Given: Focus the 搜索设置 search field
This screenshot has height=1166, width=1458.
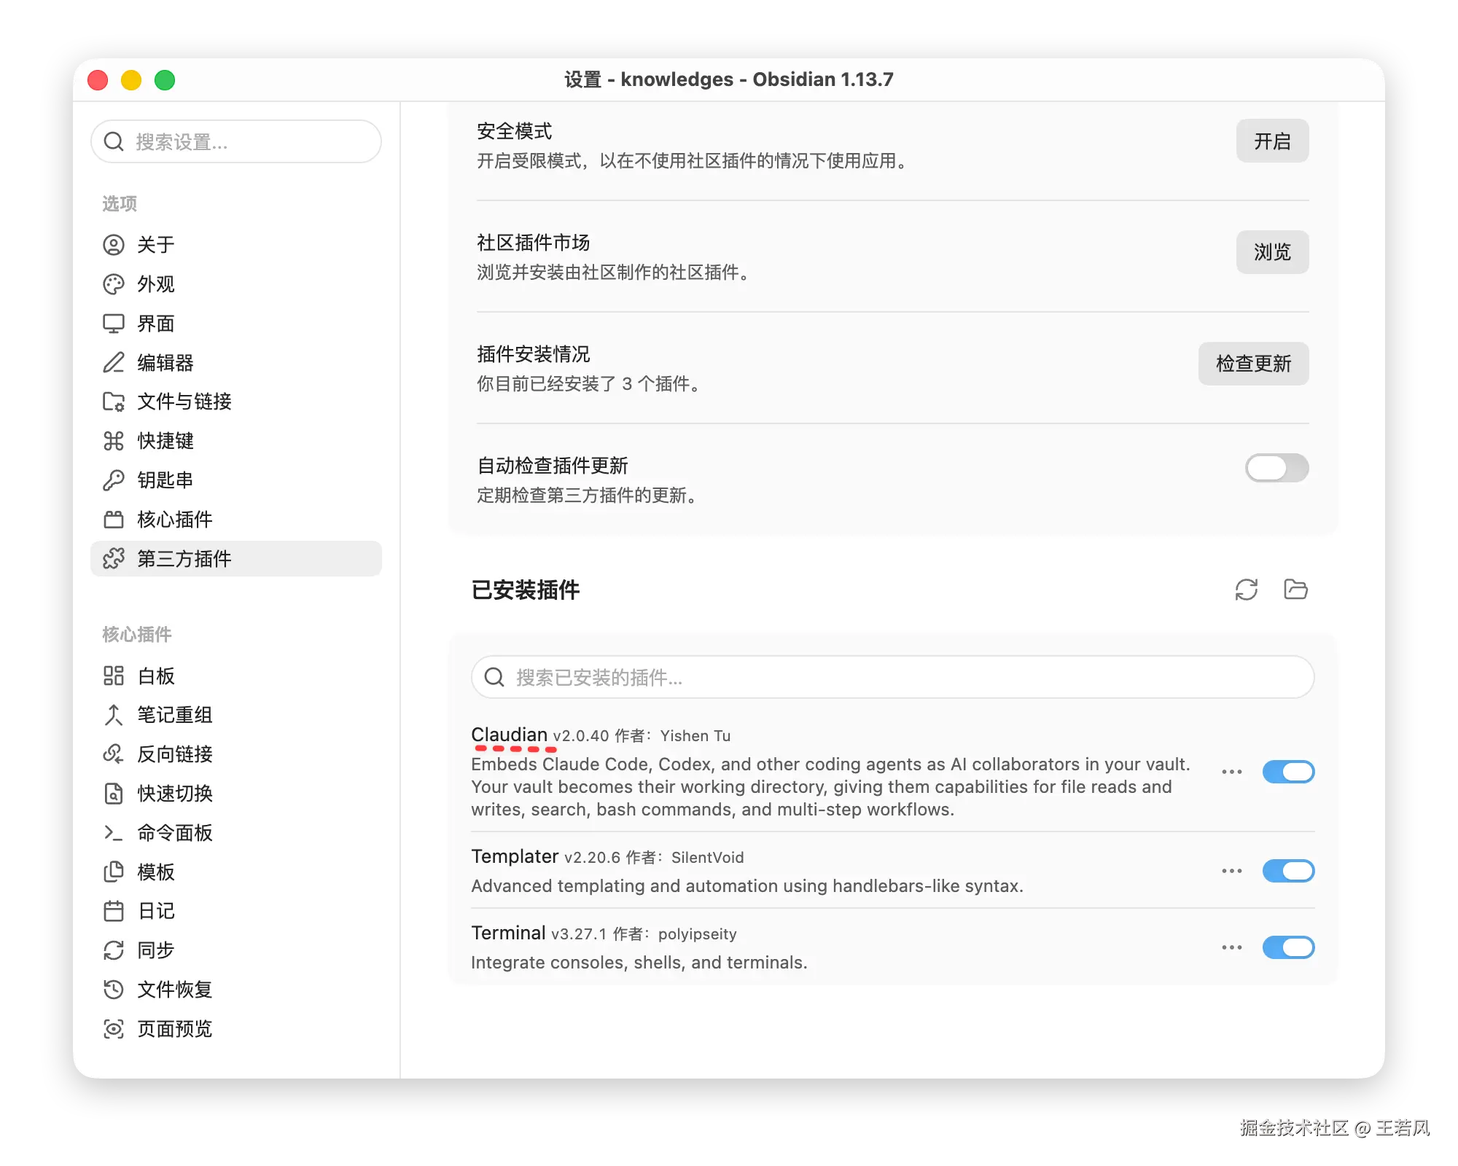Looking at the screenshot, I should (236, 141).
